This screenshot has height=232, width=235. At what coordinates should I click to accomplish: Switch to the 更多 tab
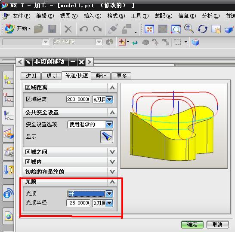[121, 76]
